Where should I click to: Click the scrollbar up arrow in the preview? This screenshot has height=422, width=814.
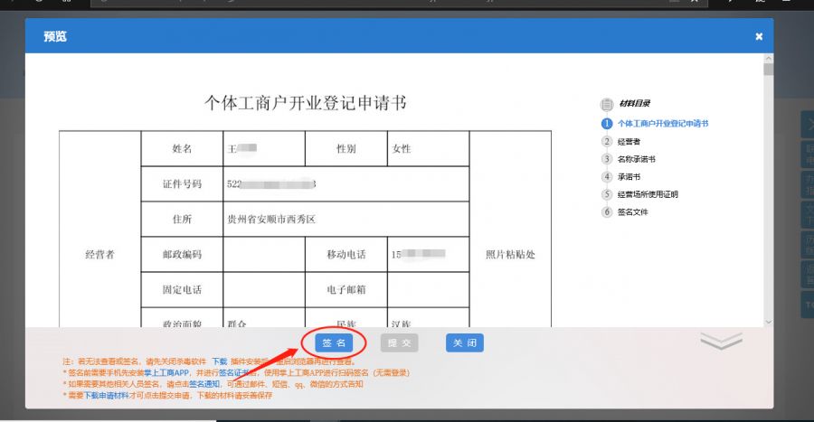(x=768, y=58)
